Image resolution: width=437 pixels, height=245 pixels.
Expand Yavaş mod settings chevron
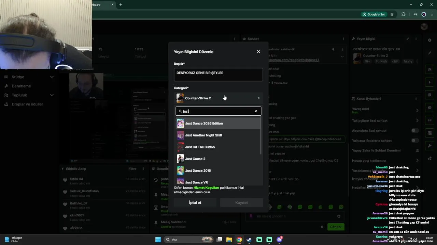417,110
